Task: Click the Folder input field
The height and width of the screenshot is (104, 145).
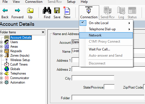Action: point(108,98)
